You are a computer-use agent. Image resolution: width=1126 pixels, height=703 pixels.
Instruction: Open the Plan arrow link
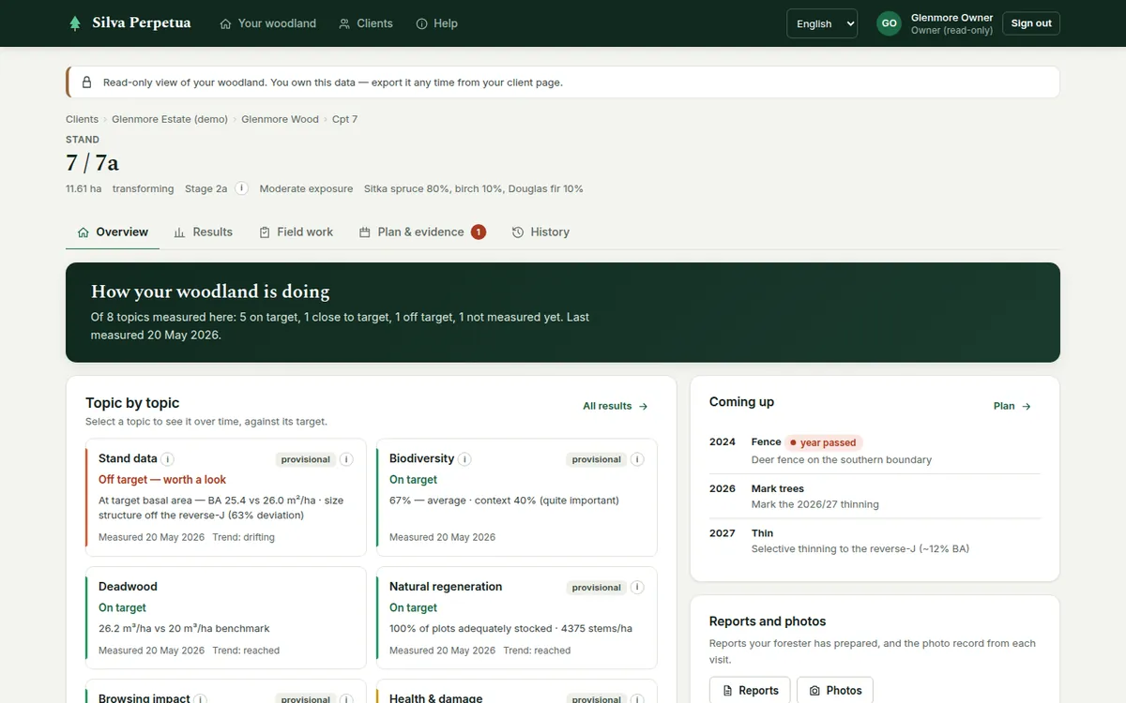coord(1012,406)
